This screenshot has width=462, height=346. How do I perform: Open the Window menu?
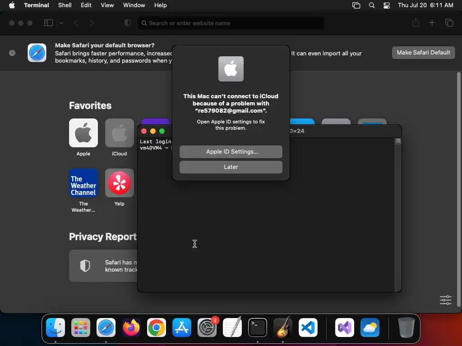[134, 5]
